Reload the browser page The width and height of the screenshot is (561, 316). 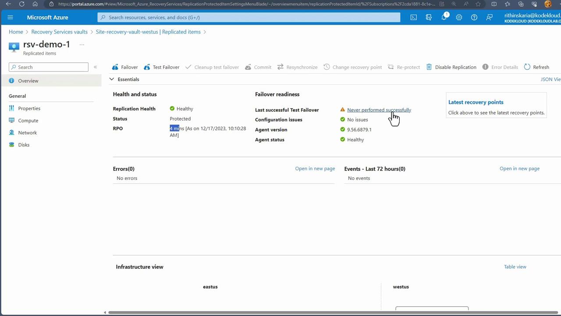click(21, 4)
